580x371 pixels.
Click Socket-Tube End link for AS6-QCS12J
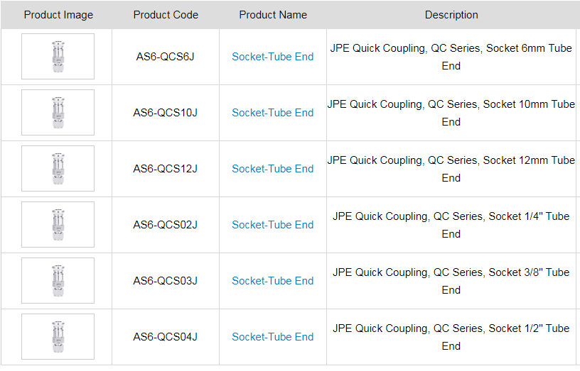pos(272,169)
